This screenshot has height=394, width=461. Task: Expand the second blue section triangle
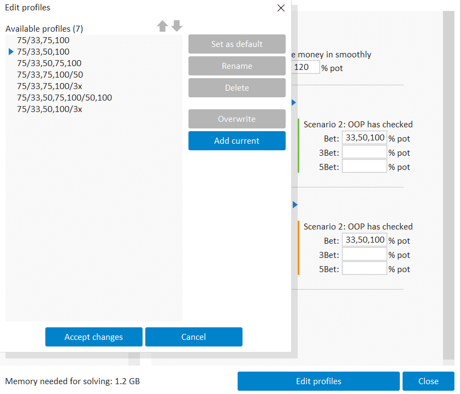(x=295, y=205)
